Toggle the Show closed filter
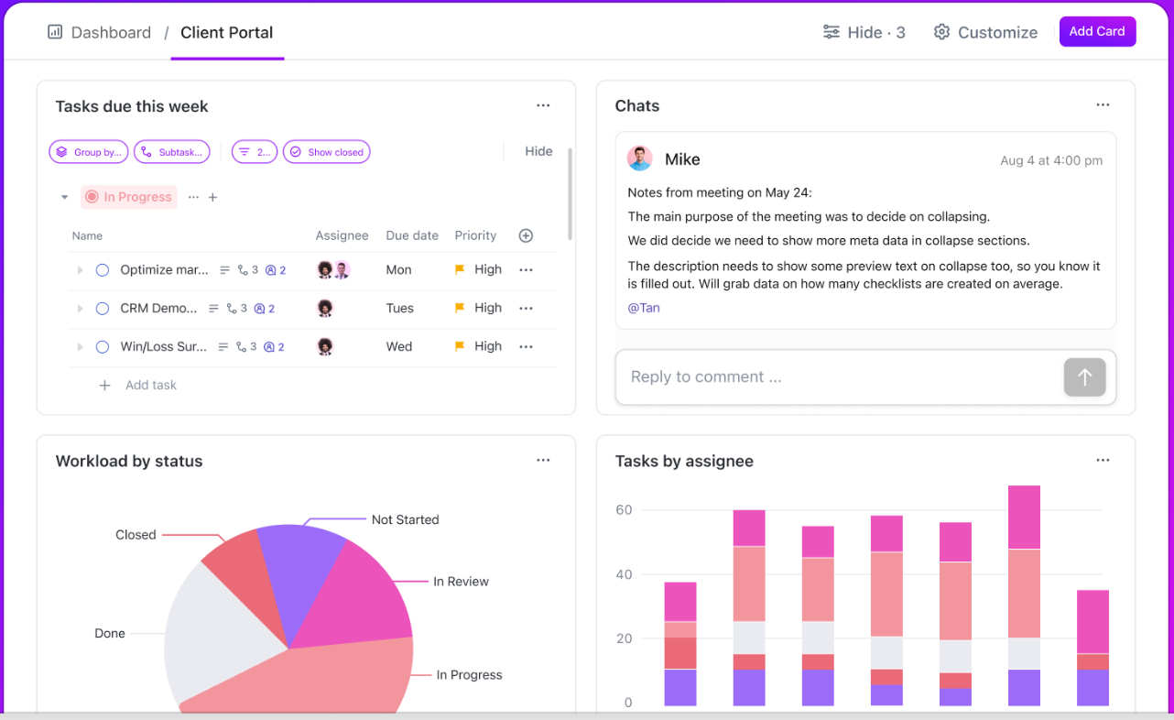The width and height of the screenshot is (1174, 720). 327,152
